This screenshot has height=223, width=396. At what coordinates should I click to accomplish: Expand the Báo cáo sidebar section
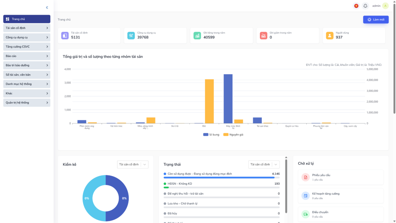pos(26,56)
